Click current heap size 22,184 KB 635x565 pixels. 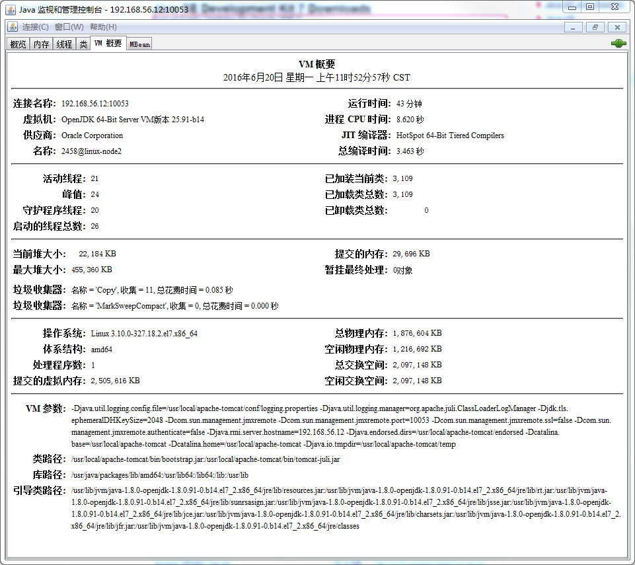tap(97, 254)
